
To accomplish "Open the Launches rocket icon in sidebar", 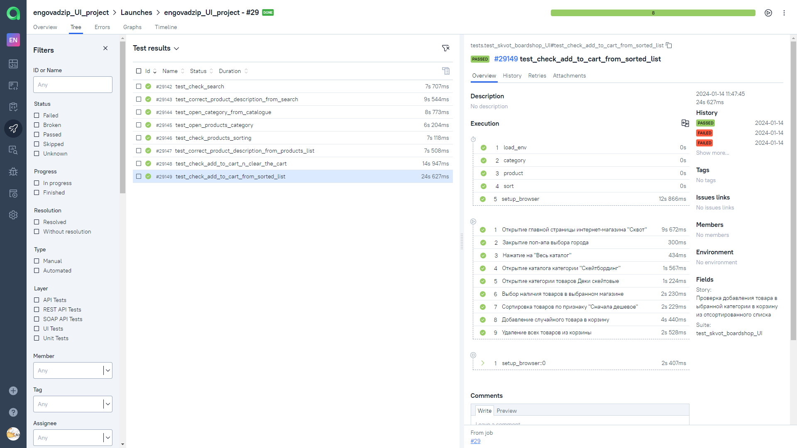I will tap(13, 129).
